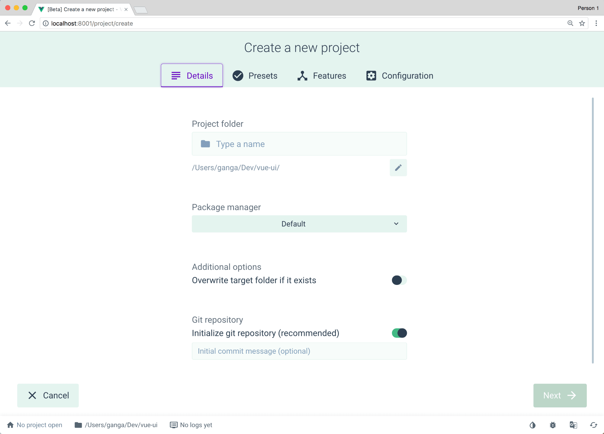Click the browser forward arrow
Image resolution: width=604 pixels, height=434 pixels.
[20, 23]
